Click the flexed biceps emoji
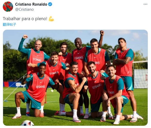151x128 pixels. pyautogui.click(x=51, y=19)
